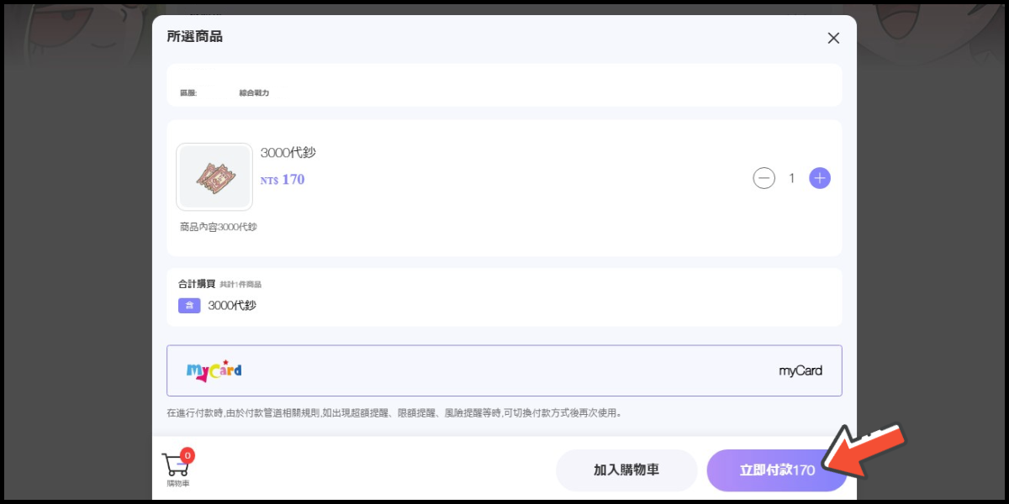This screenshot has width=1009, height=504.
Task: Click the myCard logo
Action: [214, 370]
